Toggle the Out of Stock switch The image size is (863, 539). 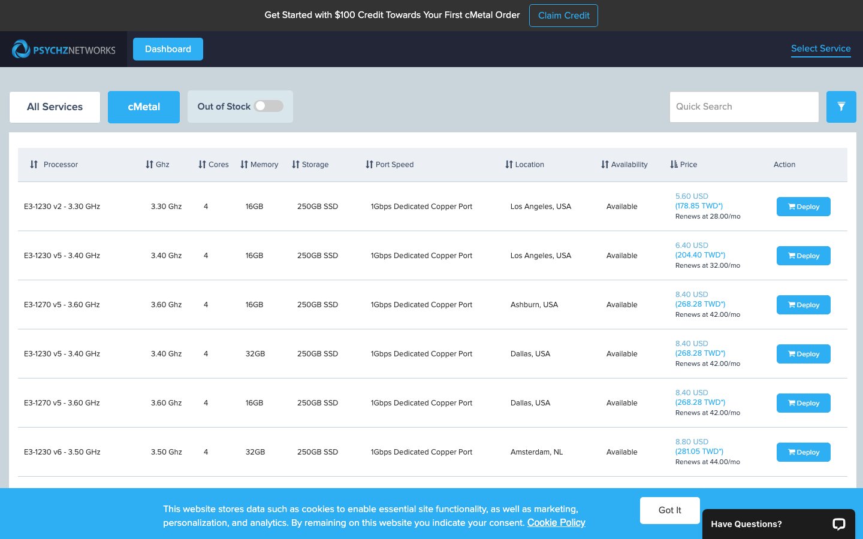(x=268, y=106)
